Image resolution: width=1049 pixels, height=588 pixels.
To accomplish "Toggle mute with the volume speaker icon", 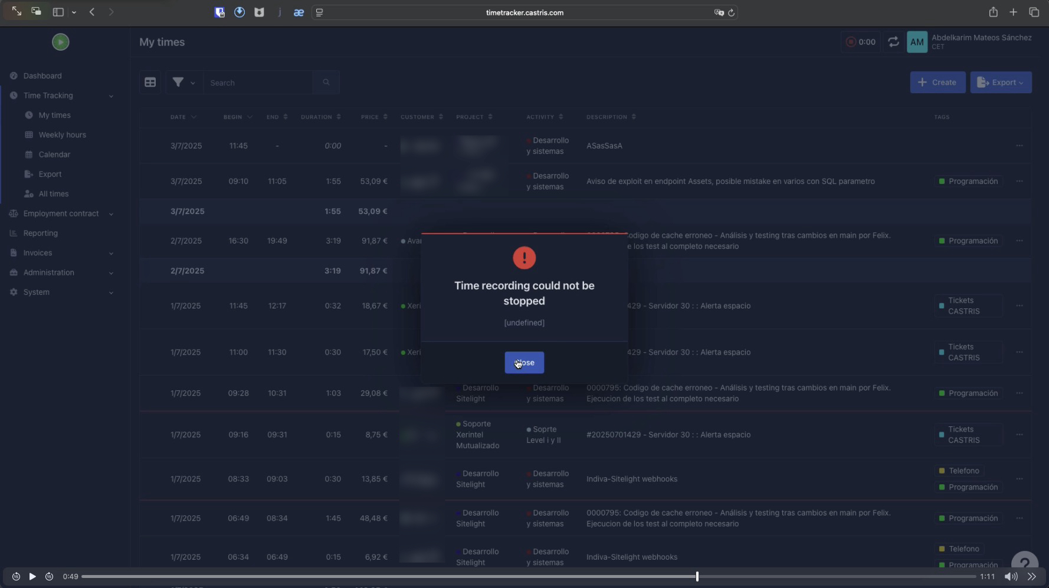I will point(1010,577).
